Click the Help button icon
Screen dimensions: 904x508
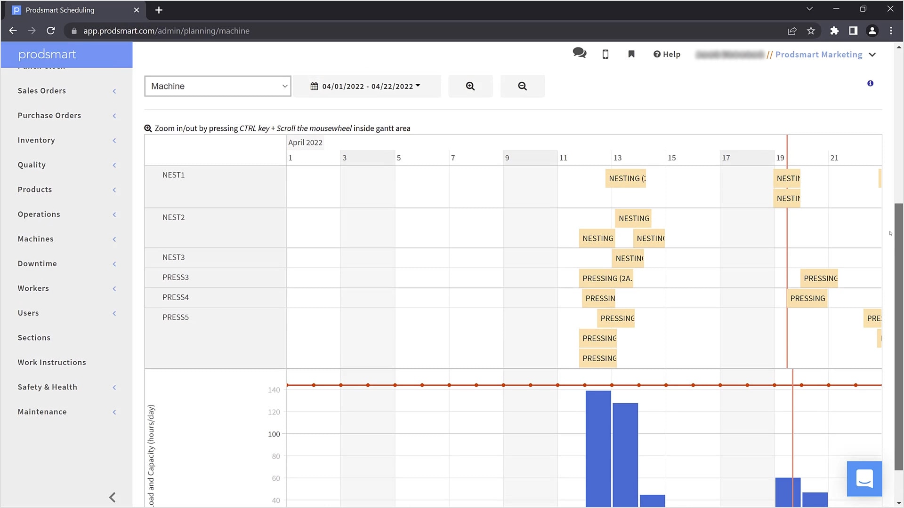656,54
